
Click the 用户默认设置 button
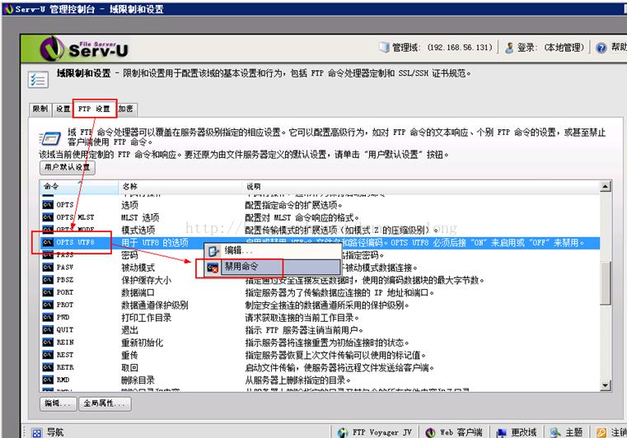point(68,167)
